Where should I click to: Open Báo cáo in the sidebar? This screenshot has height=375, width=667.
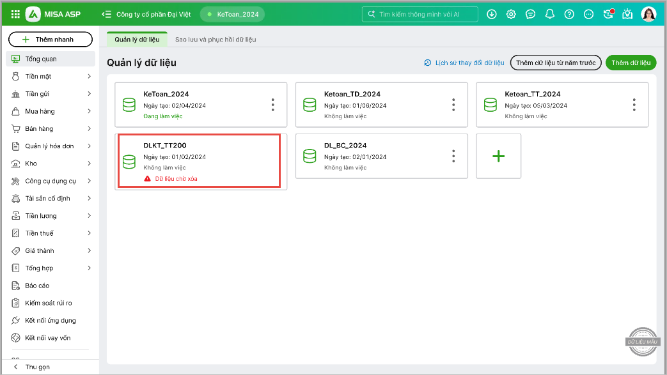[37, 286]
